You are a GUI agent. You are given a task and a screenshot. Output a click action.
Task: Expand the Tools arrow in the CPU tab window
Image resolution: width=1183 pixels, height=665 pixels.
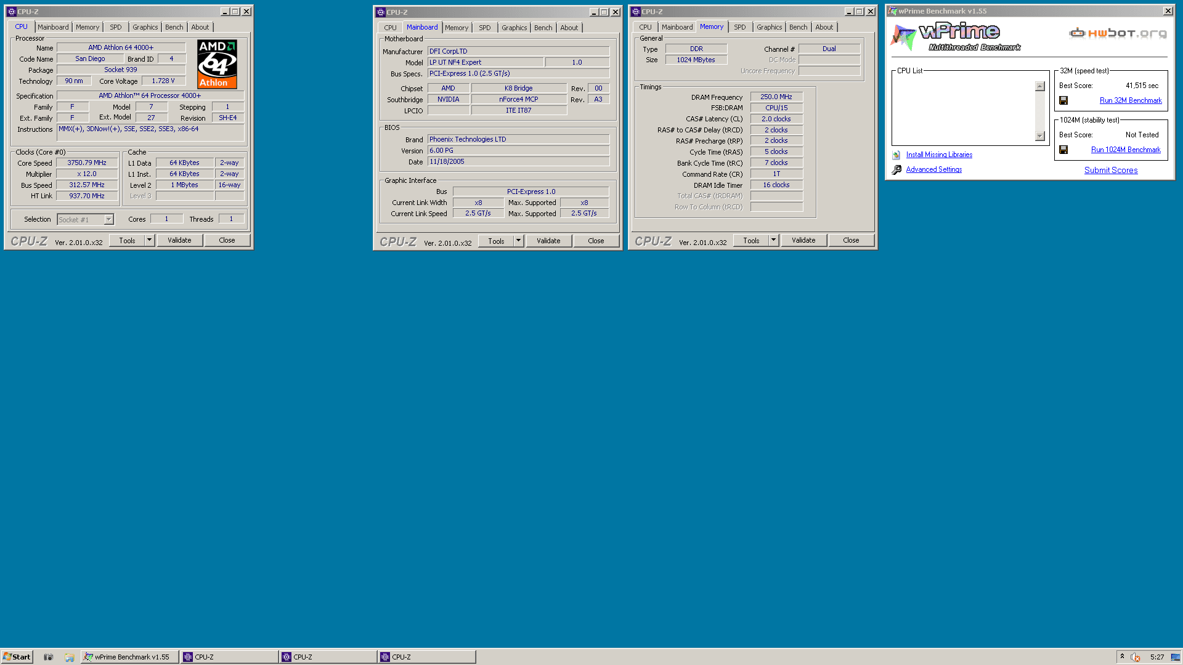coord(149,240)
